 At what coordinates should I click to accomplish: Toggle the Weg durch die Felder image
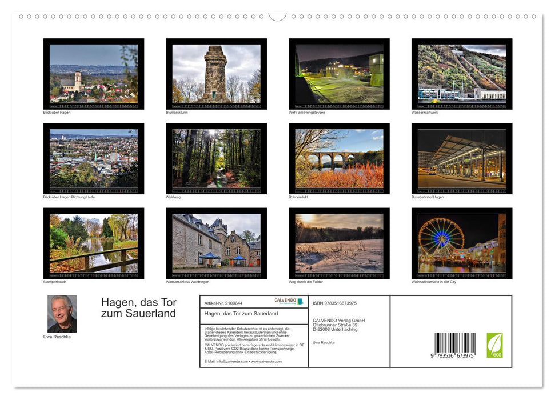pos(339,242)
